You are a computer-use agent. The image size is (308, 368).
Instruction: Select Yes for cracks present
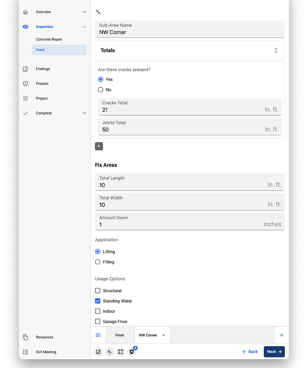point(101,79)
